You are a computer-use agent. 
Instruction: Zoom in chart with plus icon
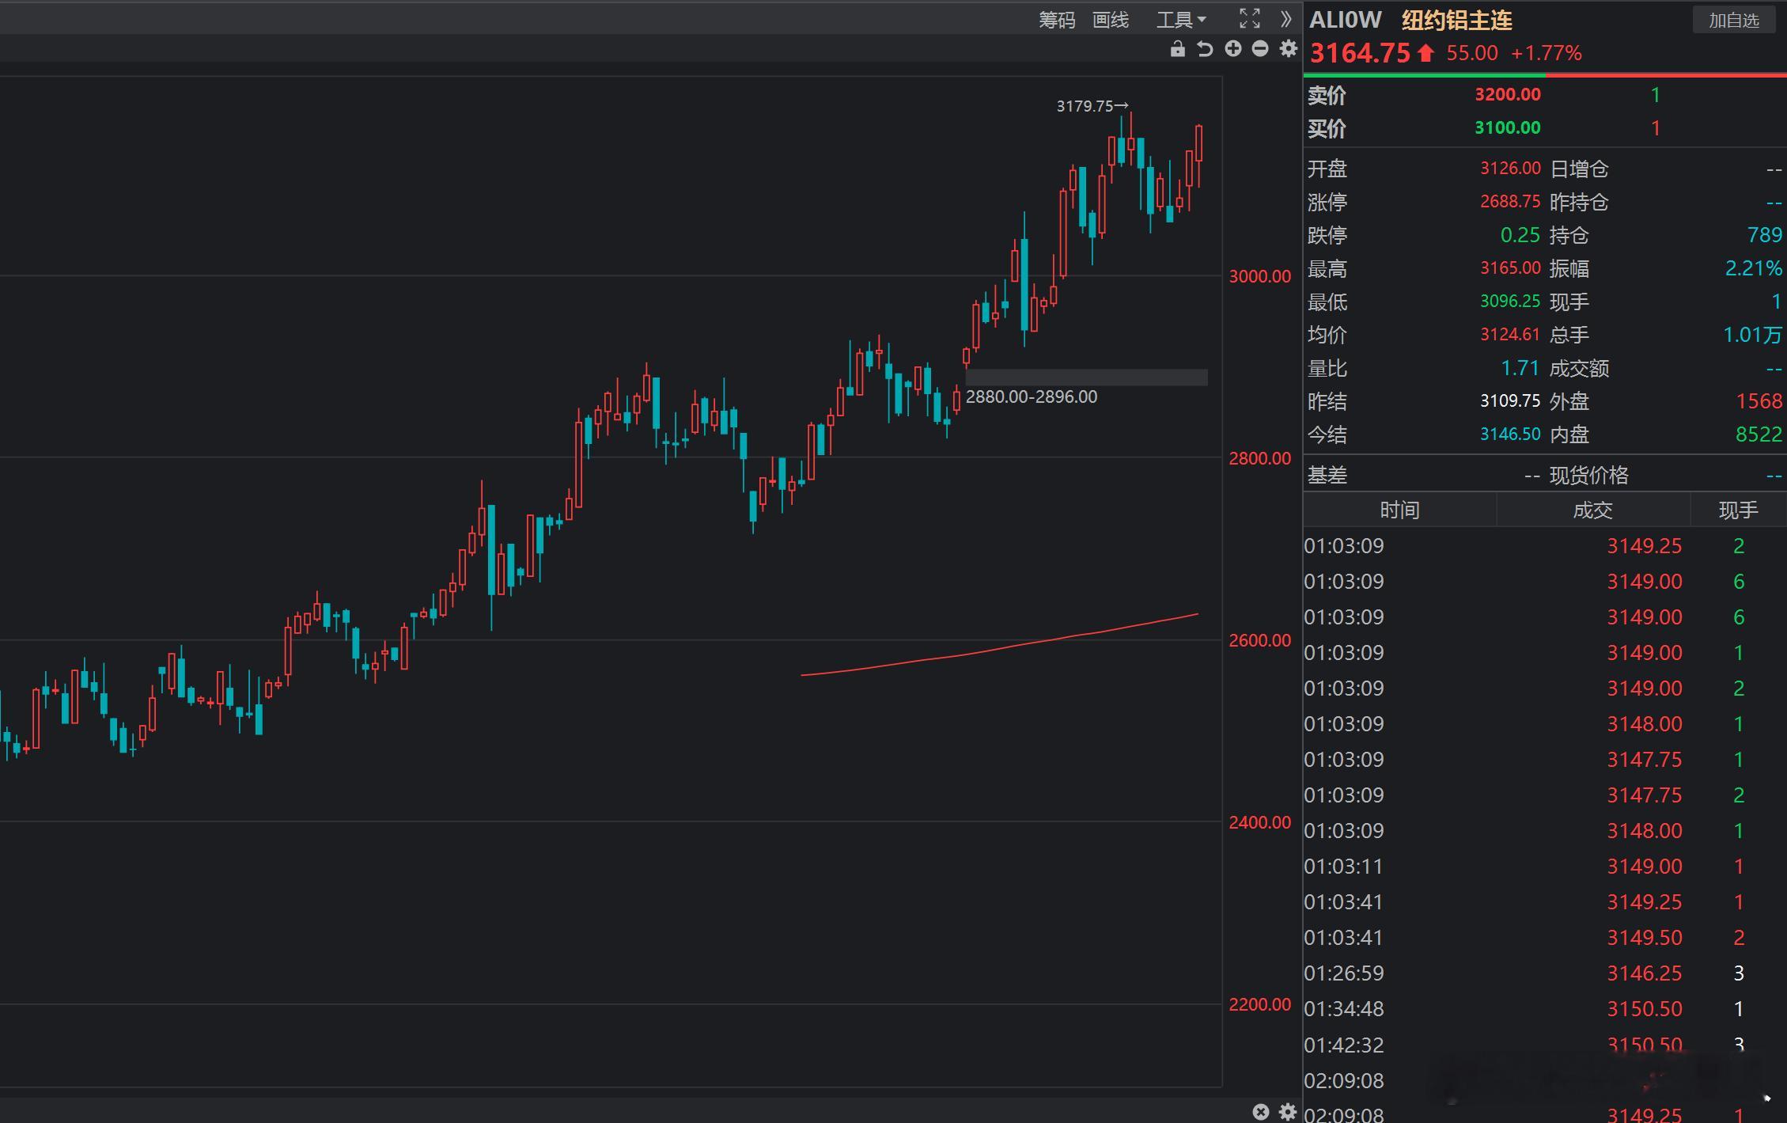tap(1232, 49)
